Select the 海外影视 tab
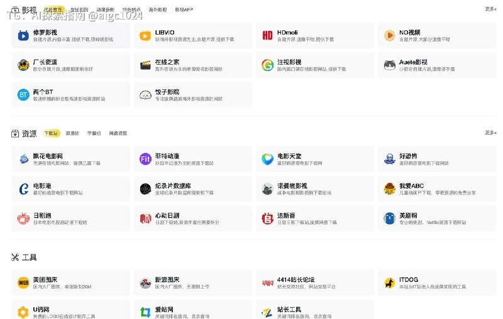The height and width of the screenshot is (319, 503). pos(158,9)
